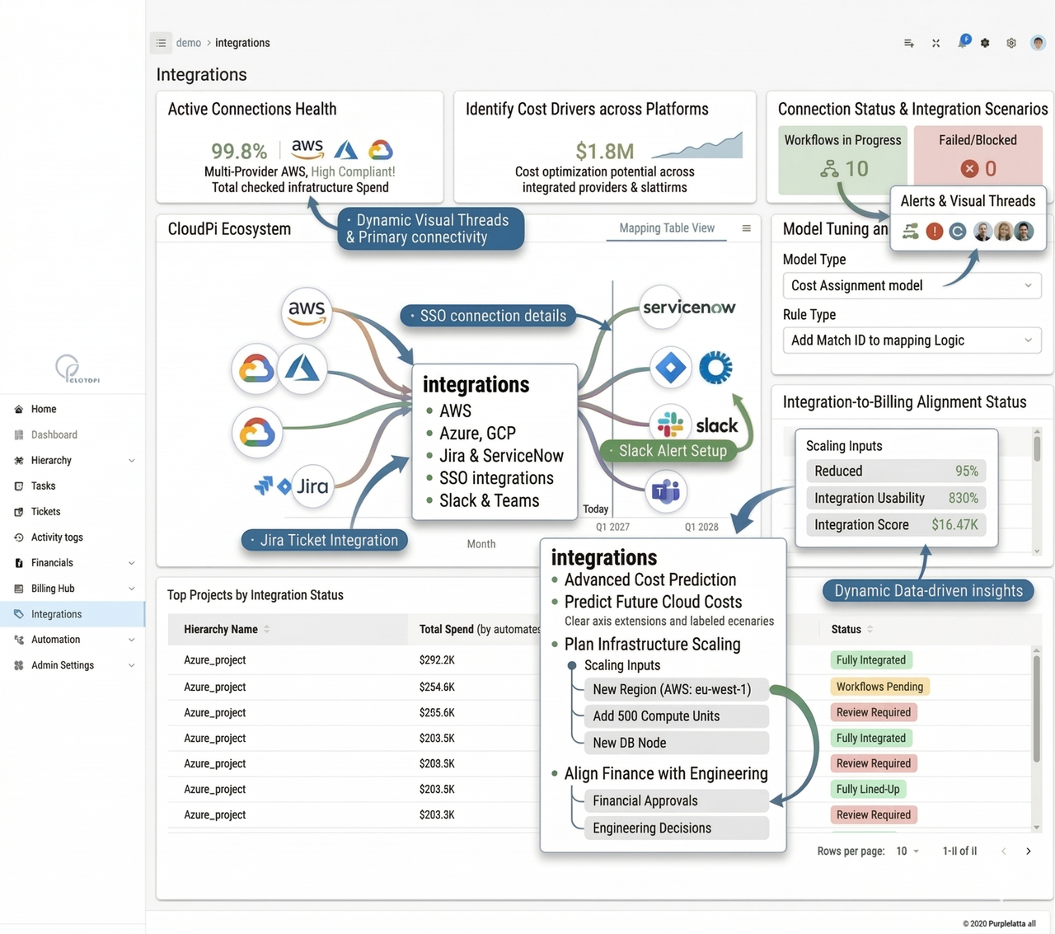Click the AWS logo node in ecosystem diagram

tap(307, 312)
